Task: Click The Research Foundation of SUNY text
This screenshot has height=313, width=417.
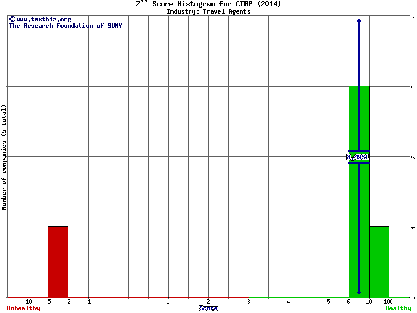Action: click(x=65, y=26)
